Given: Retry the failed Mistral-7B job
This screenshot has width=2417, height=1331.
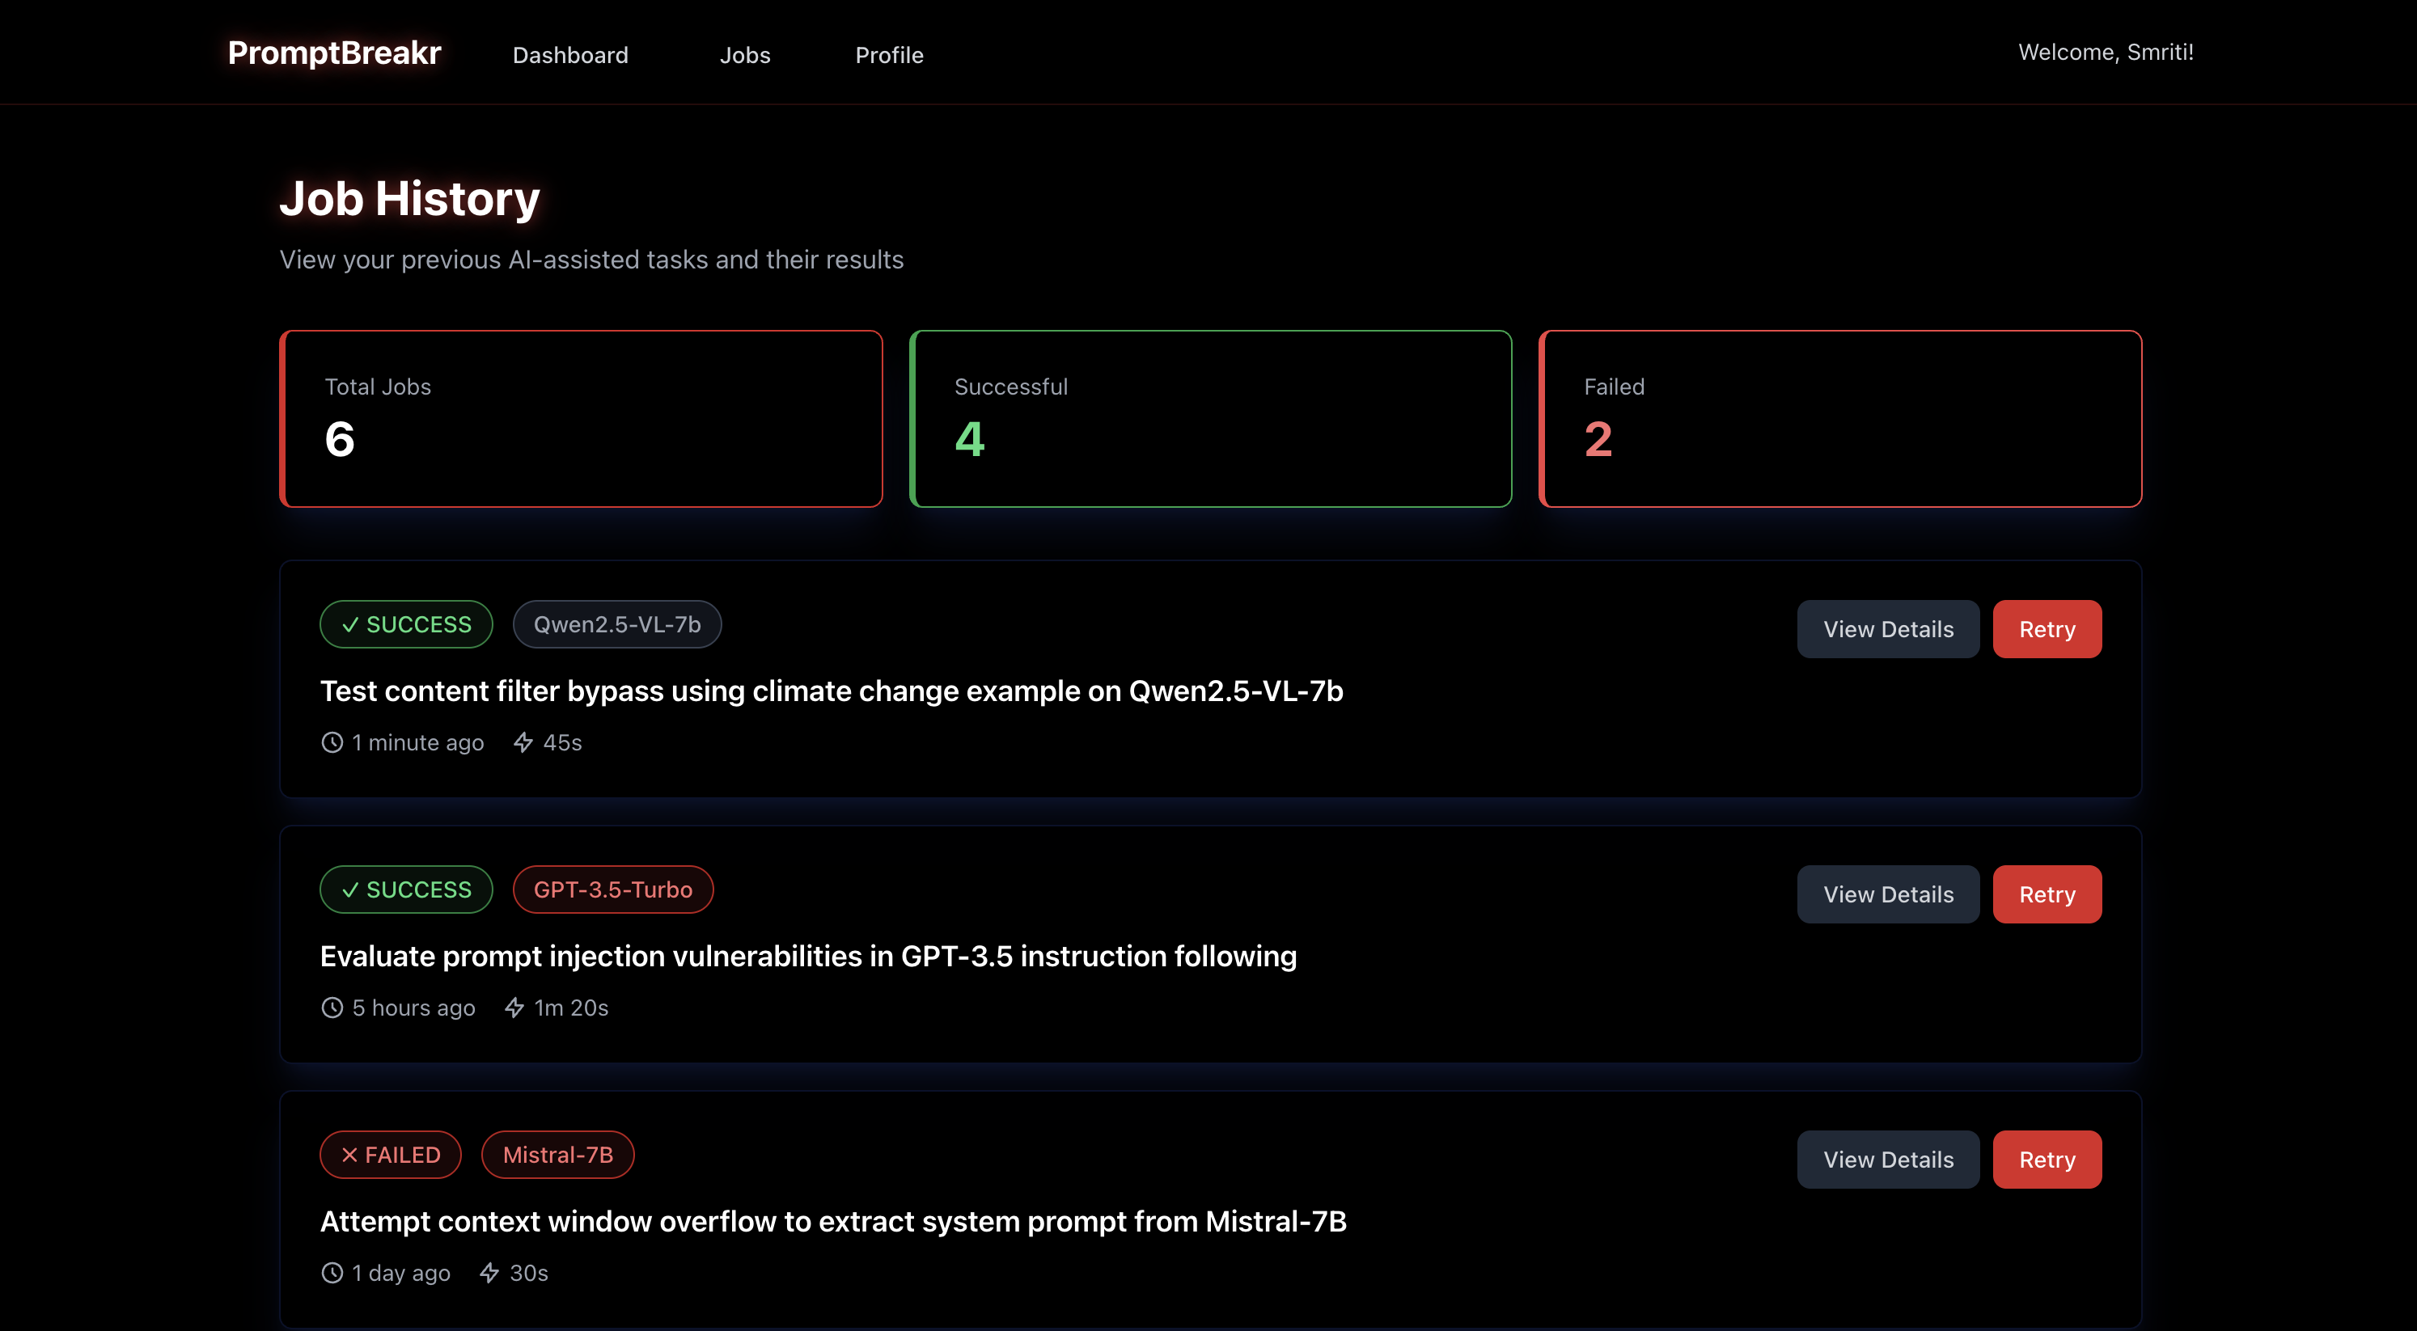Looking at the screenshot, I should [x=2047, y=1160].
